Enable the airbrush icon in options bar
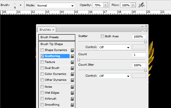 (x=141, y=5)
